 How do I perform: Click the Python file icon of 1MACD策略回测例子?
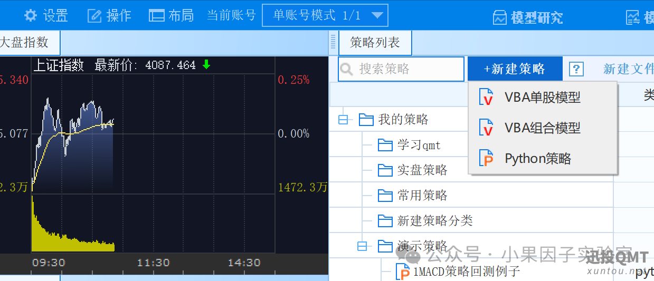[x=403, y=272]
